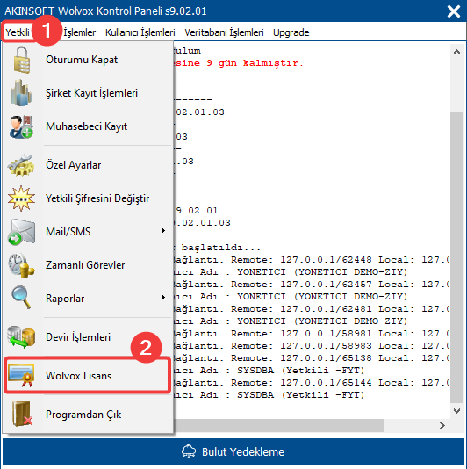Click the log line with Remote 127.0.0.1/65144
Image resolution: width=467 pixels, height=469 pixels.
(311, 382)
